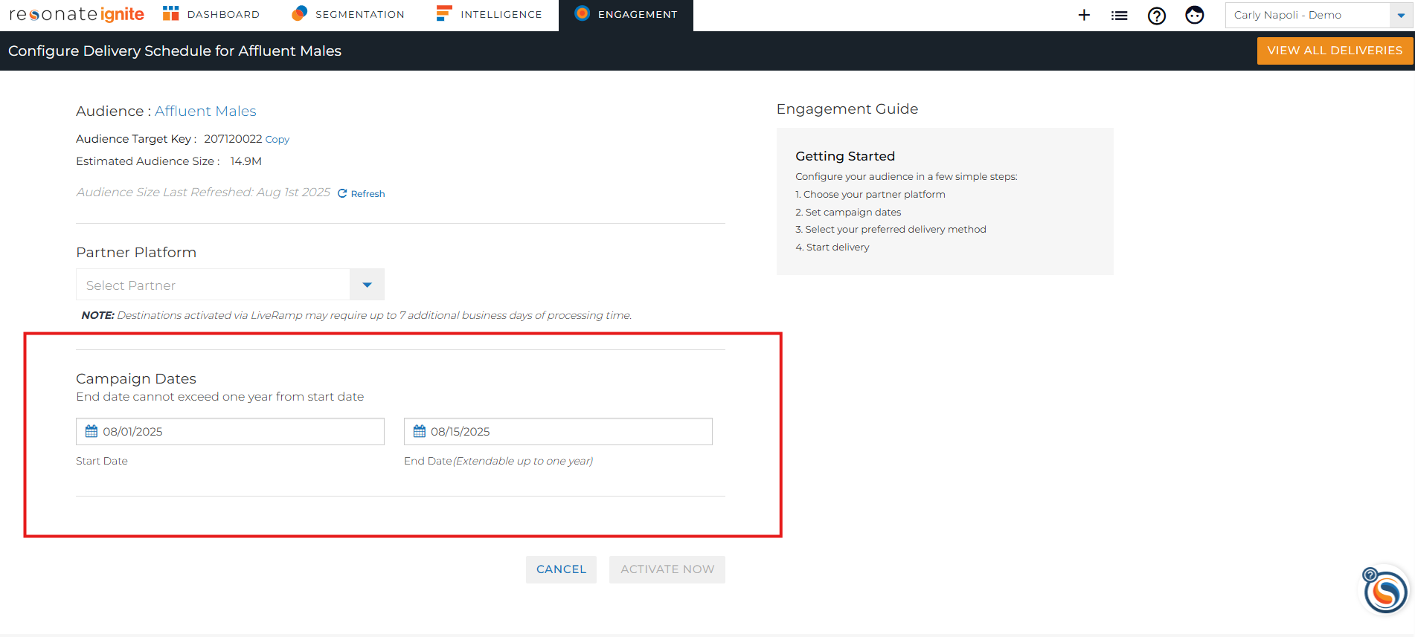The width and height of the screenshot is (1415, 637).
Task: Click the Cancel button
Action: [x=561, y=569]
